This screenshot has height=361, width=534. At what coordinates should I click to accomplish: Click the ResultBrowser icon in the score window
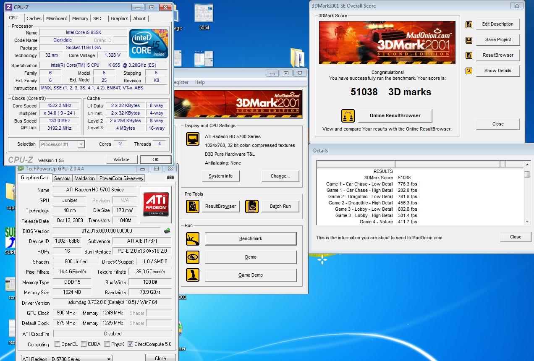coord(469,55)
